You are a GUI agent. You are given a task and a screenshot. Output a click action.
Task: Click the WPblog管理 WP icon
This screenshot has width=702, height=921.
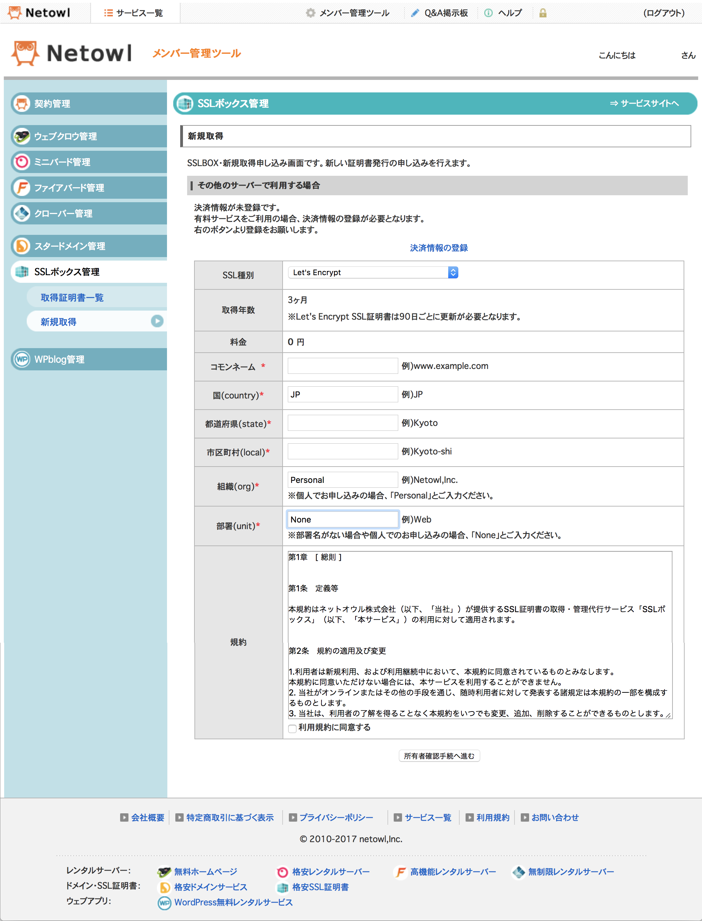coord(22,359)
